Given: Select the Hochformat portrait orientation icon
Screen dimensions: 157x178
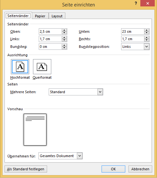Looking at the screenshot, I should pyautogui.click(x=20, y=67).
